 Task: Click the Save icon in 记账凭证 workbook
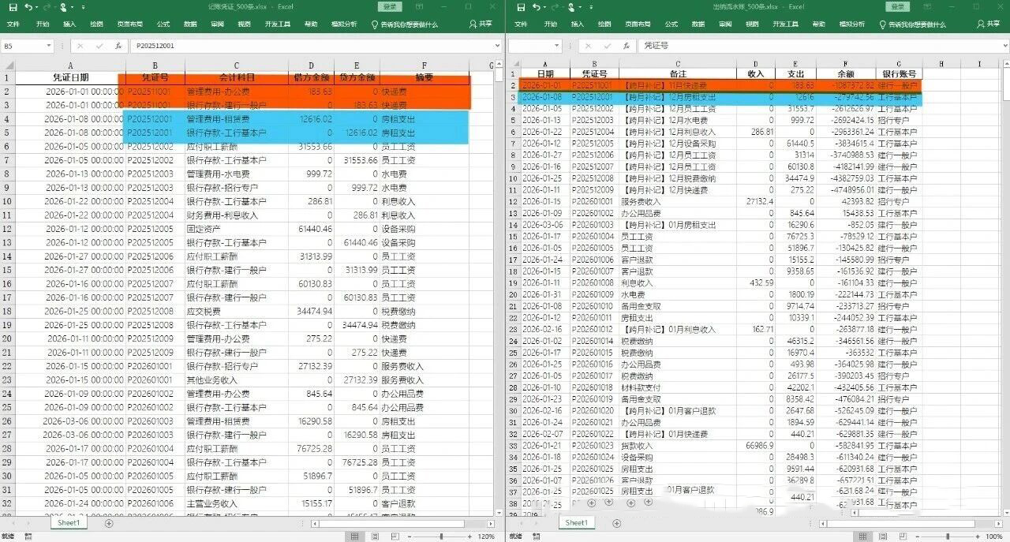13,7
